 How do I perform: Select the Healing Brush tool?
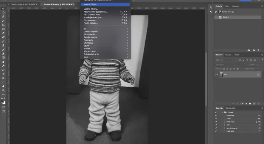(3, 37)
